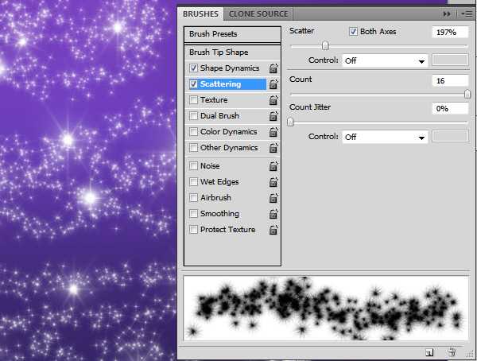
Task: Click the lock icon beside Dual Brush
Action: [273, 117]
